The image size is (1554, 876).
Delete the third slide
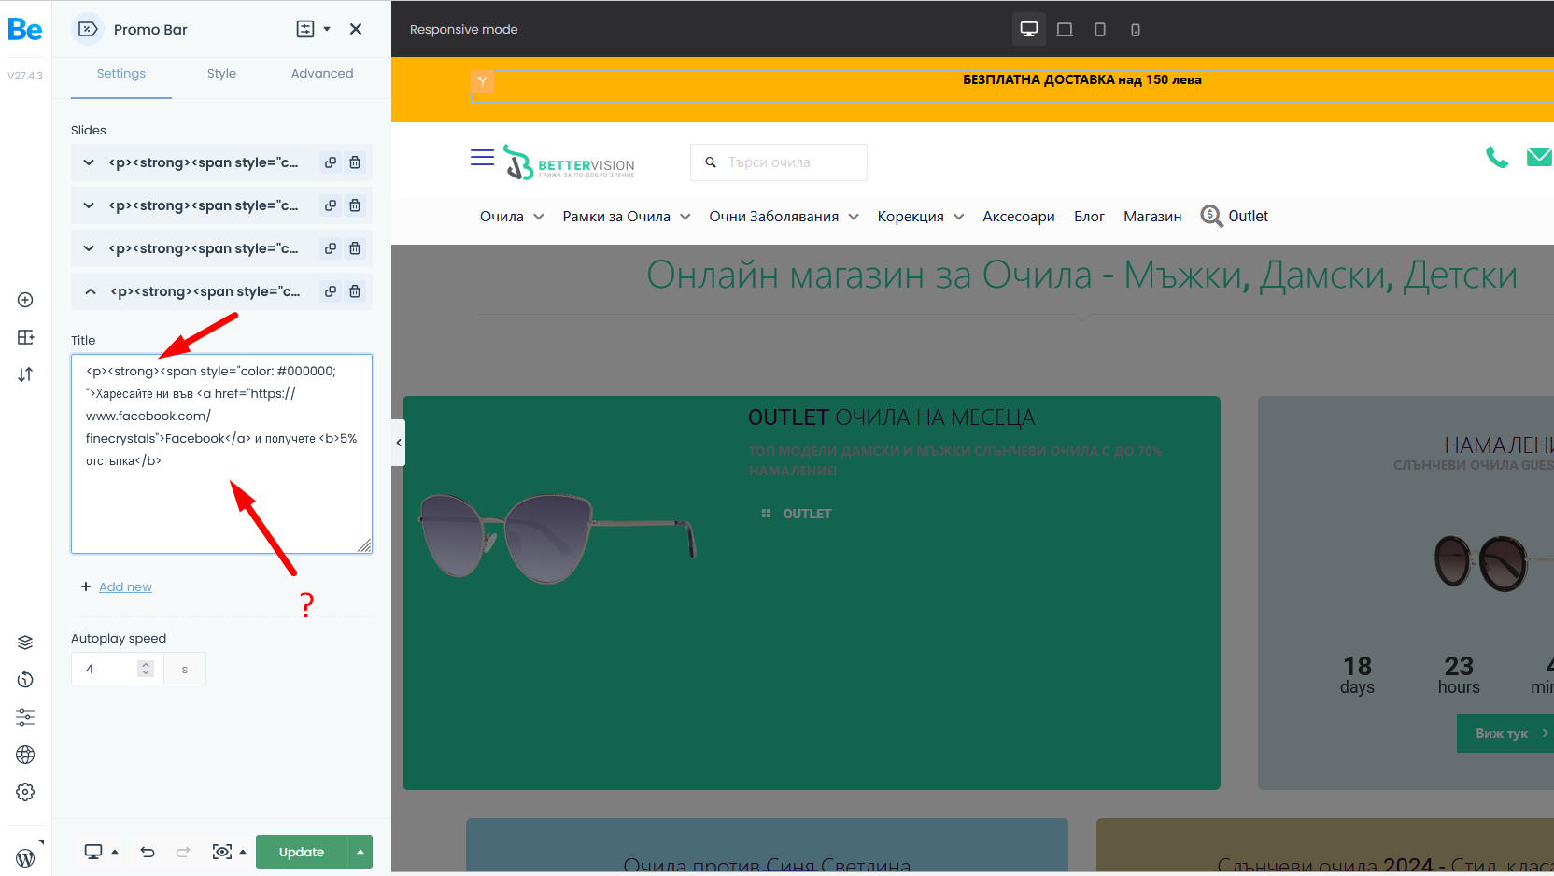tap(355, 248)
